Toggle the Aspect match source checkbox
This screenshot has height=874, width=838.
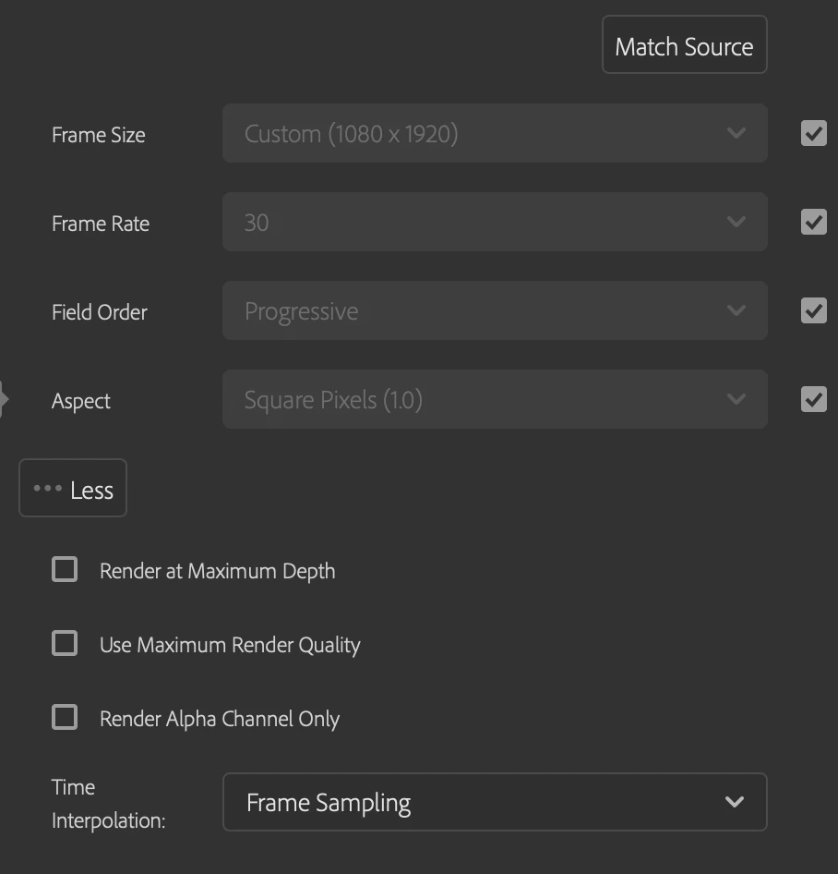(813, 400)
